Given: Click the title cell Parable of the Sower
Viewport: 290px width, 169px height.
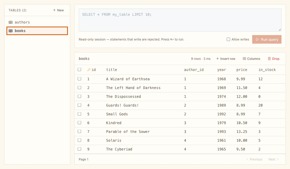Looking at the screenshot, I should click(x=128, y=132).
